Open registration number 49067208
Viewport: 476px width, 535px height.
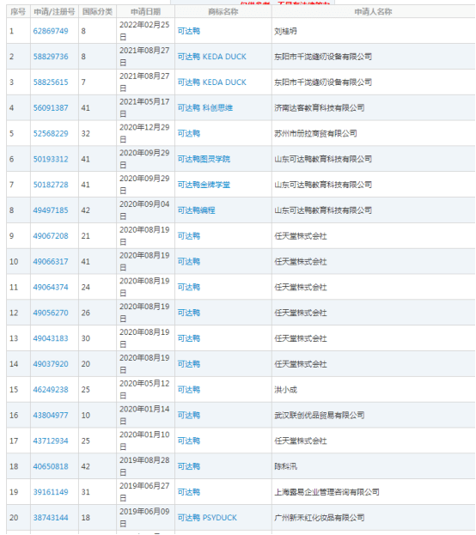(51, 236)
